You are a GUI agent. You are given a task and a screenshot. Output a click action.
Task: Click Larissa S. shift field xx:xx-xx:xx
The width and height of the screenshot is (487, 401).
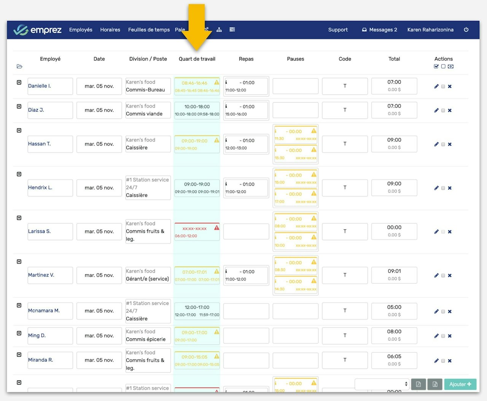coord(197,231)
